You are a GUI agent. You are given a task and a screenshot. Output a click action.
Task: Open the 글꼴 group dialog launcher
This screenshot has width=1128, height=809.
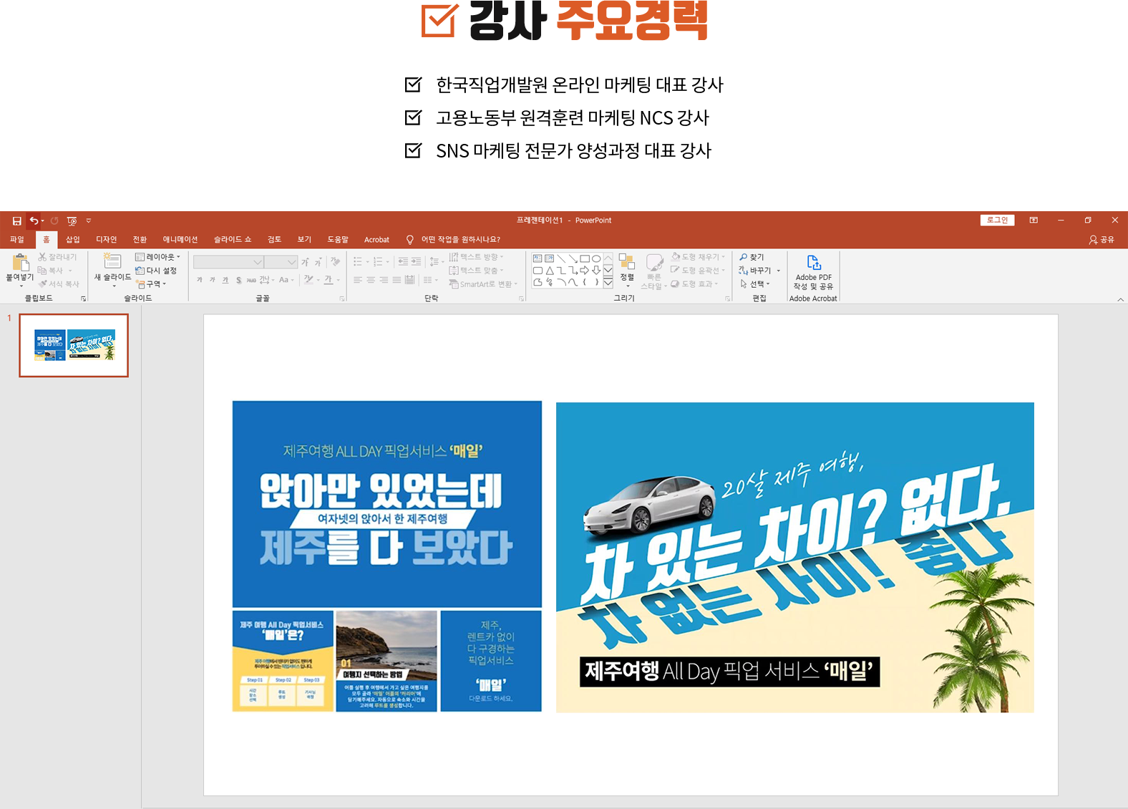tap(342, 299)
